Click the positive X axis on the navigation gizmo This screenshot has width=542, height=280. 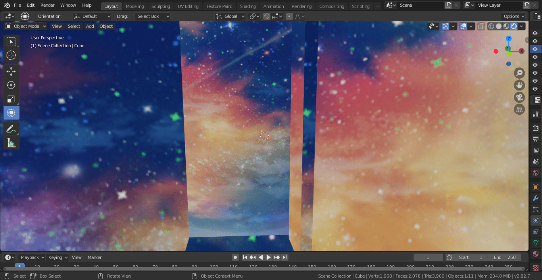[522, 51]
